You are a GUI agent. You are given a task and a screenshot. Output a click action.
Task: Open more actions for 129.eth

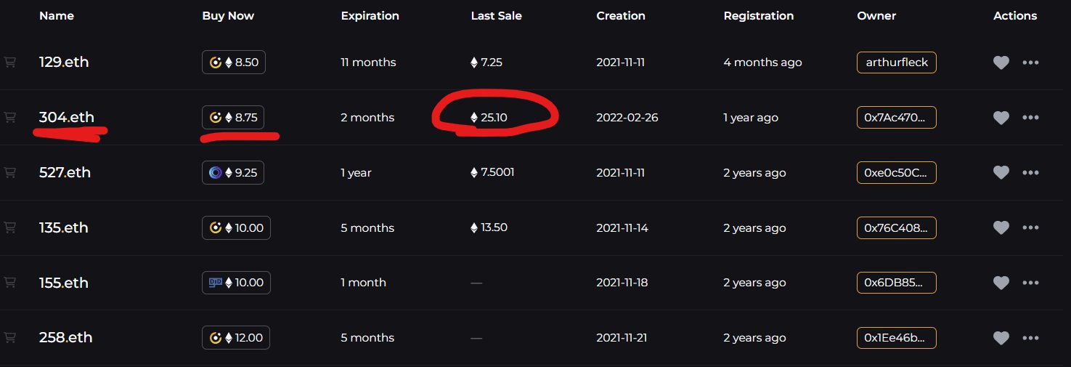(1030, 62)
